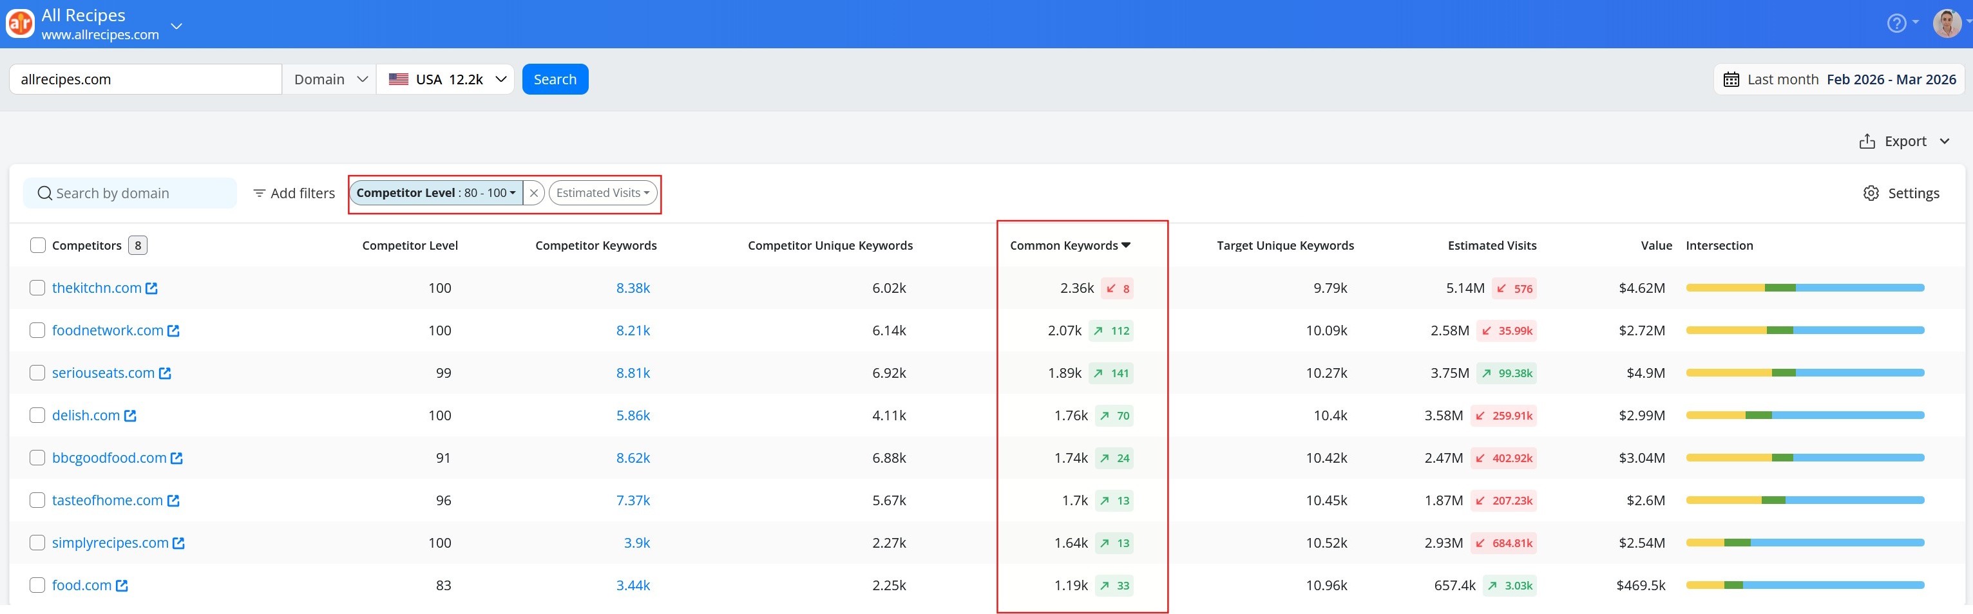
Task: Check the tasteofhome.com row checkbox
Action: pyautogui.click(x=37, y=500)
